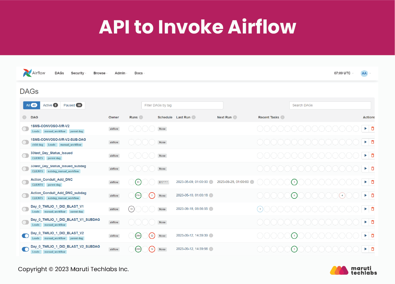Screen dimensions: 395x284
Task: Click info icon next to Runs header
Action: pos(141,117)
